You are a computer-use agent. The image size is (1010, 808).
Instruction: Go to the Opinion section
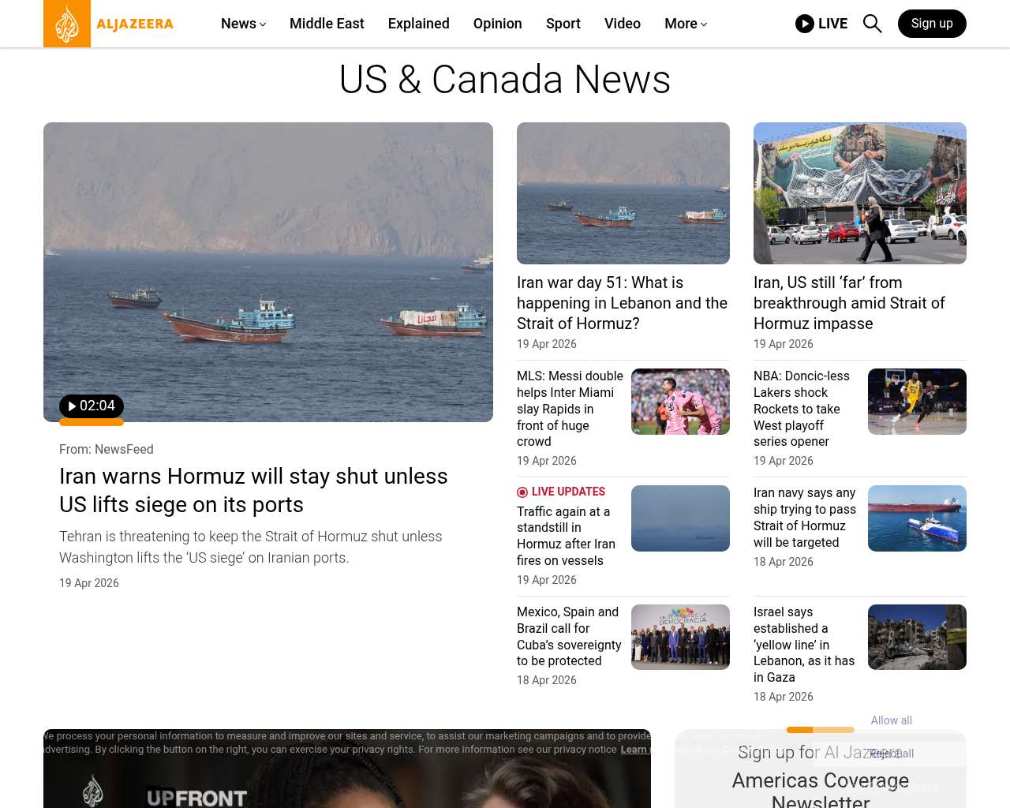pos(497,24)
